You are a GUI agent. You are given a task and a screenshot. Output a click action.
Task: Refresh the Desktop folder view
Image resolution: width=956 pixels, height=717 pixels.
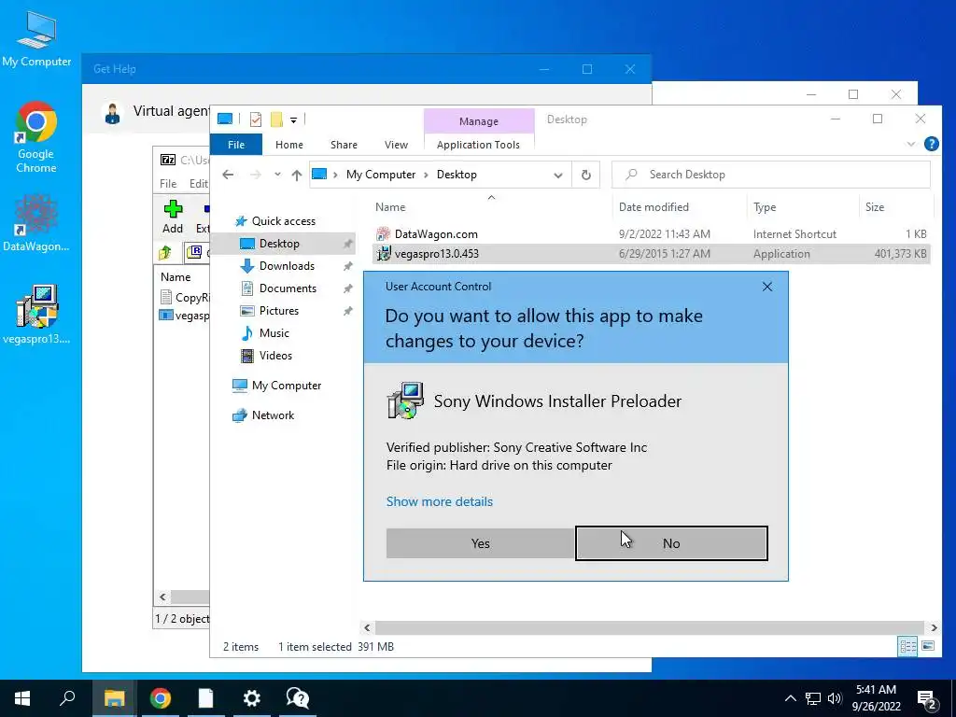(586, 175)
